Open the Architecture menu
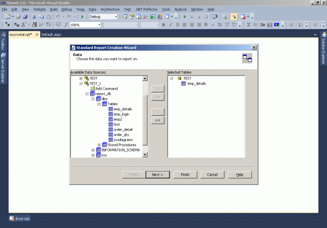 (x=110, y=10)
